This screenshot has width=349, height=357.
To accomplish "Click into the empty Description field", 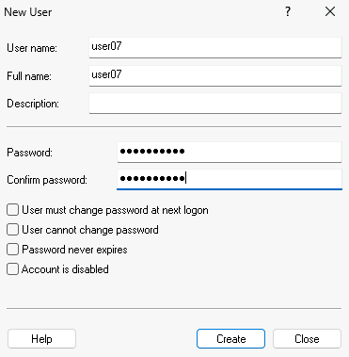I will point(215,103).
